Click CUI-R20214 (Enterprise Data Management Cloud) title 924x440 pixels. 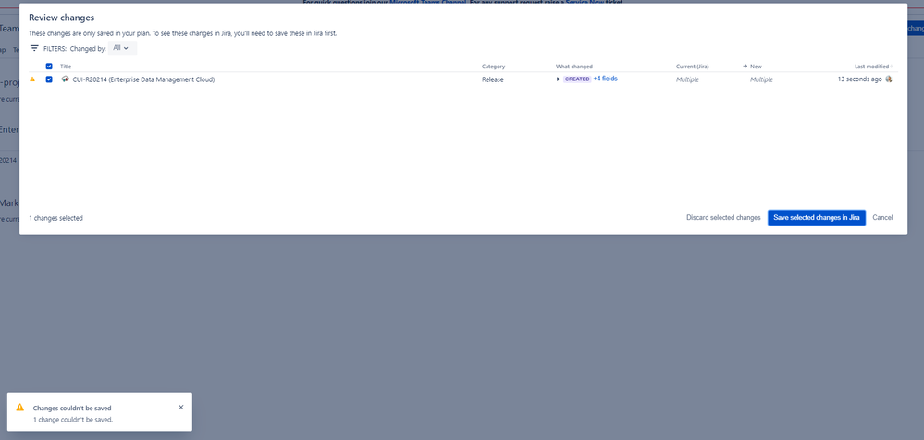pyautogui.click(x=143, y=79)
